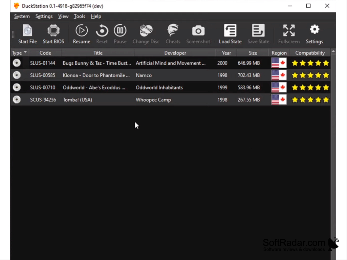This screenshot has height=260, width=347.
Task: Open the Help menu
Action: point(96,16)
